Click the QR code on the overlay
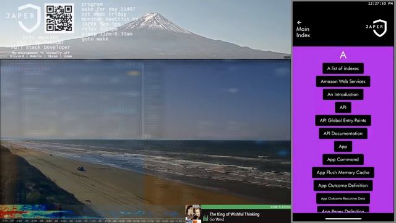This screenshot has height=223, width=396. [59, 18]
